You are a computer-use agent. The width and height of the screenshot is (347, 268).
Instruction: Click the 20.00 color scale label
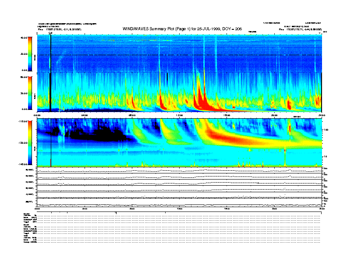[24, 54]
